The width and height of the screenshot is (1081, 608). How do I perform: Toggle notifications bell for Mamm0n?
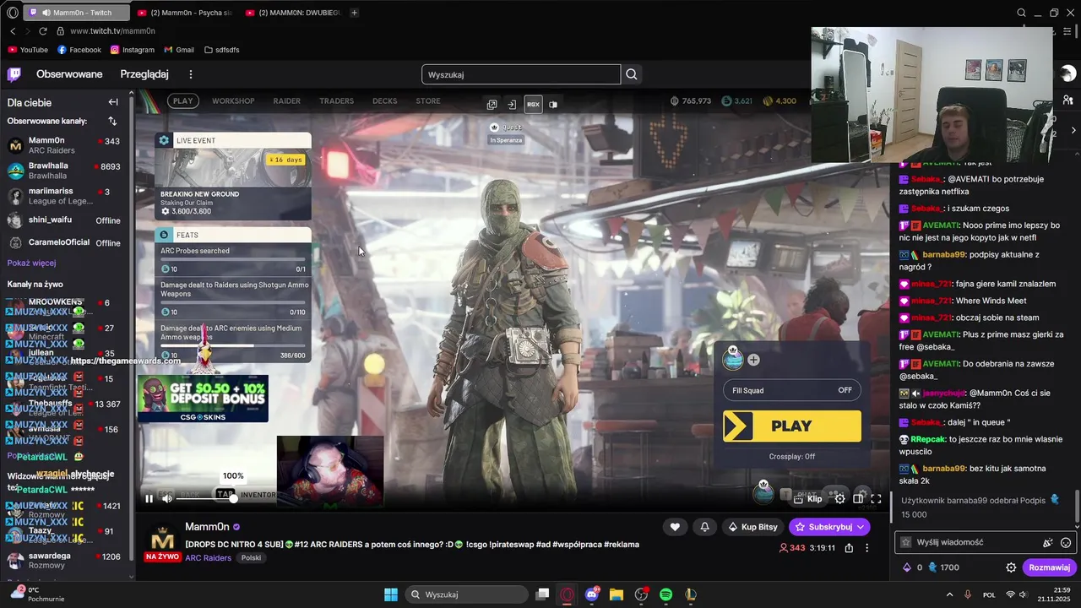coord(705,527)
